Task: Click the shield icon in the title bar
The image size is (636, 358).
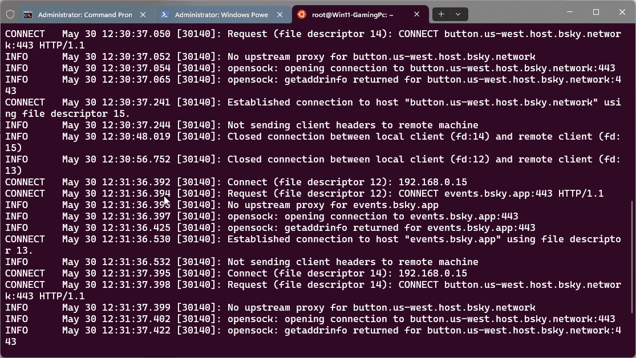Action: click(x=9, y=15)
